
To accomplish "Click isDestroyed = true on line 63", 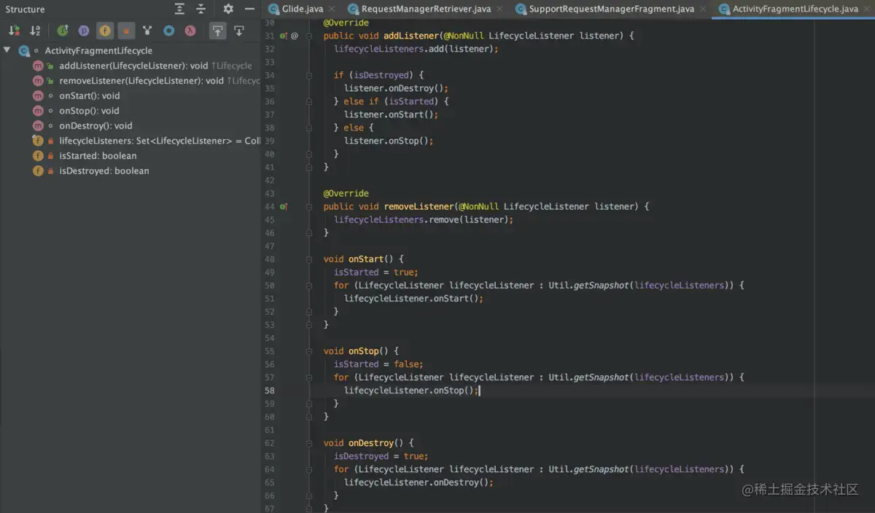I will pyautogui.click(x=381, y=456).
